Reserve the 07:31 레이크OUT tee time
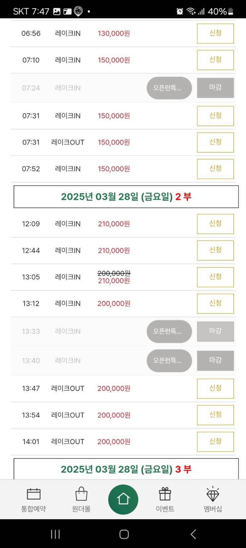 [215, 142]
